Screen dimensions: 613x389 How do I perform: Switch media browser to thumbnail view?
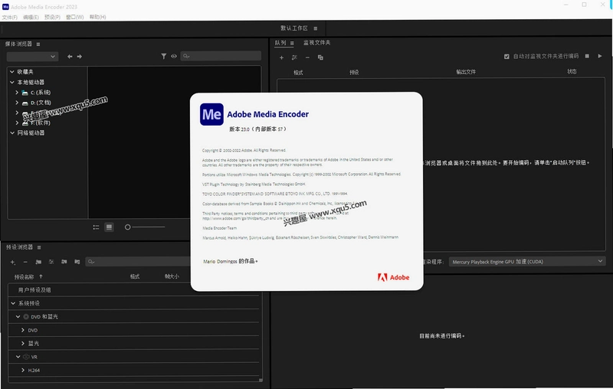coord(109,227)
